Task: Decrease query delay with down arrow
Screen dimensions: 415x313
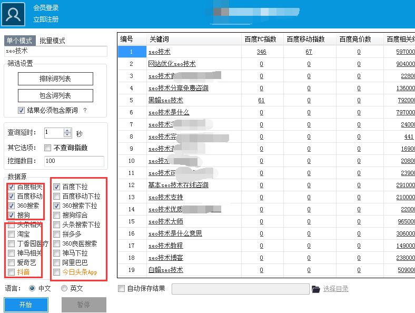Action: [x=67, y=135]
